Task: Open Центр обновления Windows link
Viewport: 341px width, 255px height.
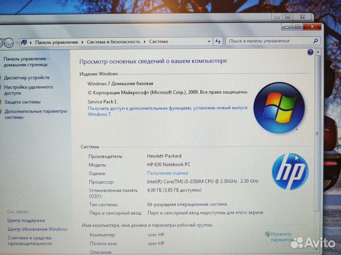Action: click(37, 229)
